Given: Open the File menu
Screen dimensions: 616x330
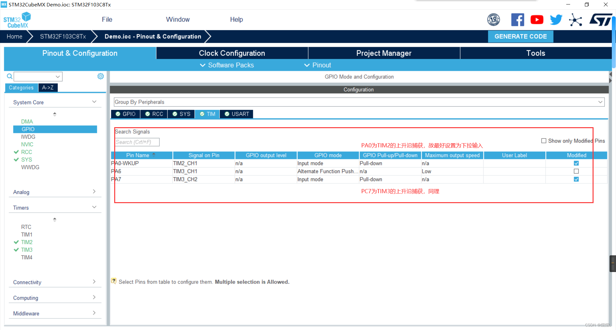Looking at the screenshot, I should pos(107,20).
